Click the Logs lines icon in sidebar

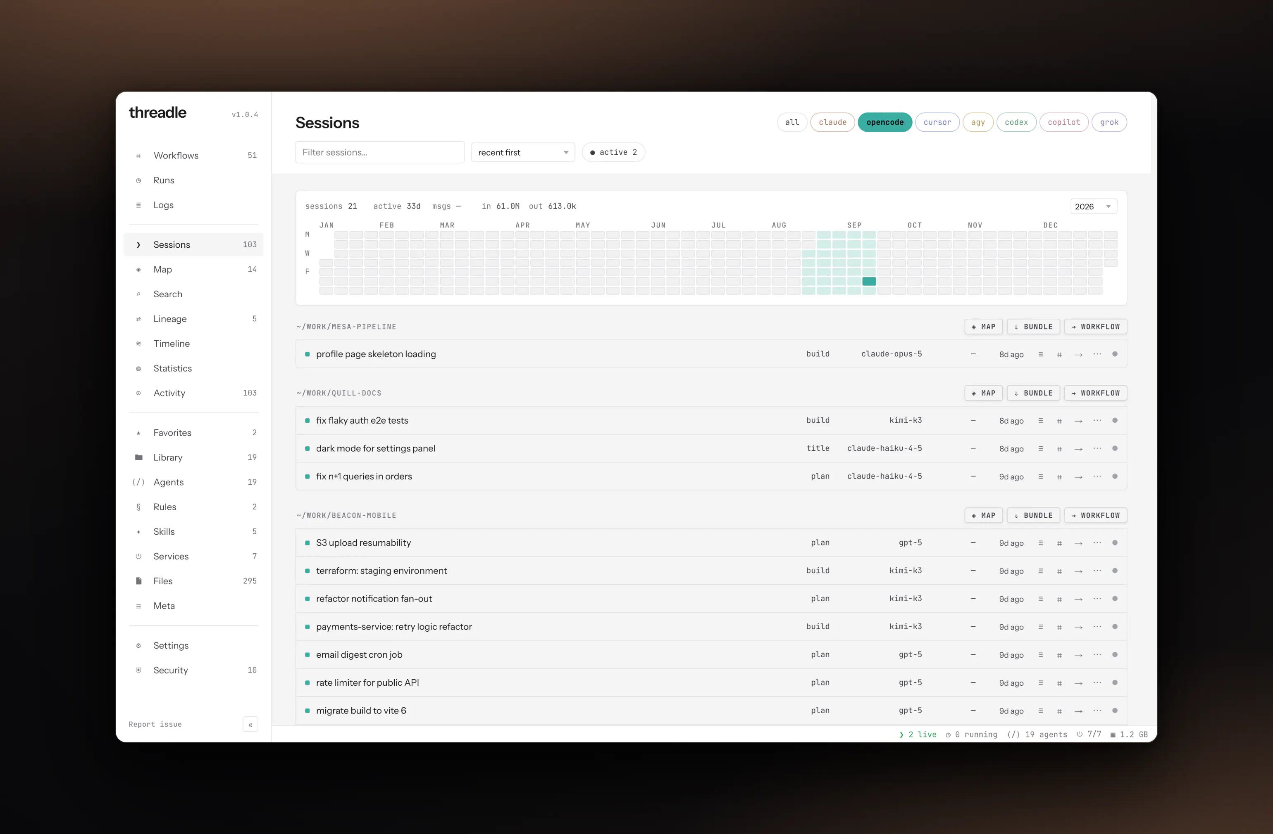click(x=138, y=205)
